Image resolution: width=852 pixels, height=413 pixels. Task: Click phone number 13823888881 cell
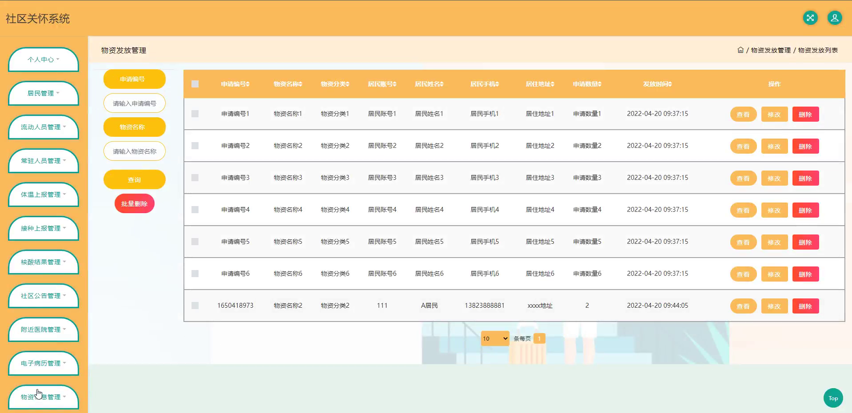[x=485, y=306]
